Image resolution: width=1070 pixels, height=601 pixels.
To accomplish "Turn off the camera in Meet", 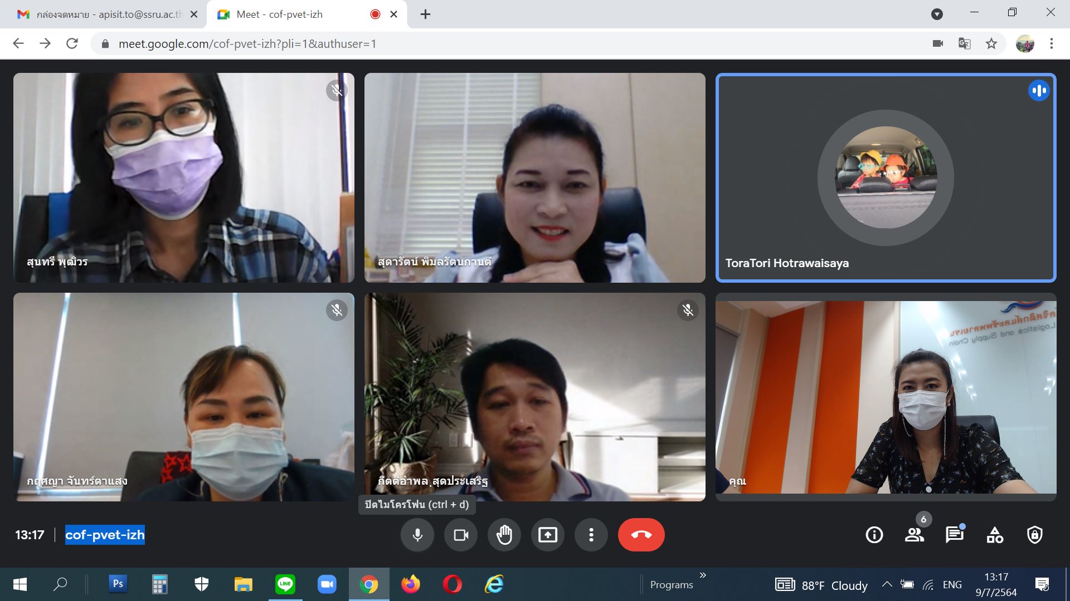I will (461, 535).
